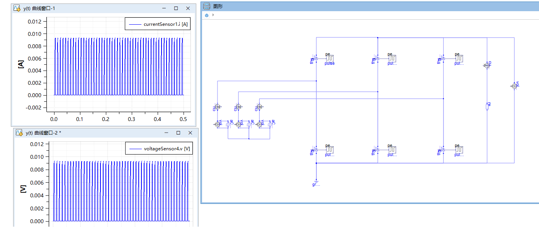
Task: Select the middle phase voltage sensor
Action: [x=238, y=124]
